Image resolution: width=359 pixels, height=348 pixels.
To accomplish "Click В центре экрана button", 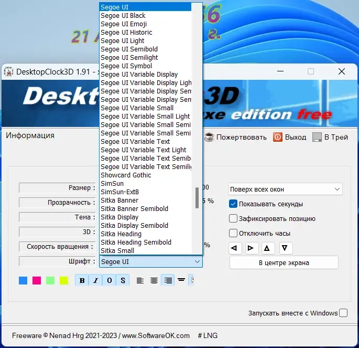I will pos(284,263).
